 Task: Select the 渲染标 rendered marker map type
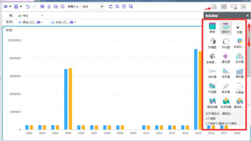pyautogui.click(x=239, y=103)
